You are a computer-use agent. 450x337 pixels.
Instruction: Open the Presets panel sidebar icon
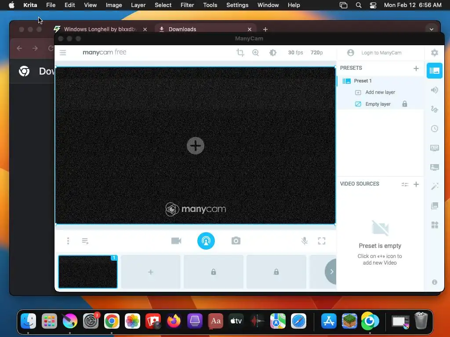pyautogui.click(x=435, y=71)
